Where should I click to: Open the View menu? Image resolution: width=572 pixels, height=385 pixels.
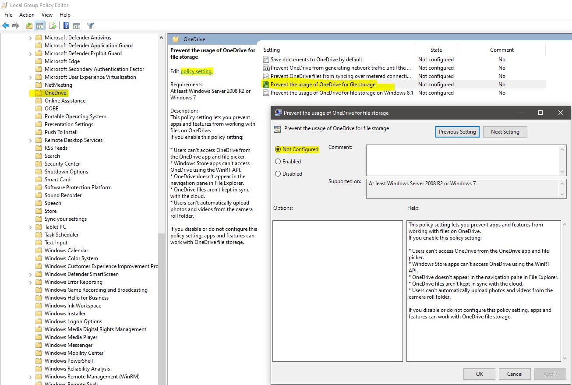[47, 15]
